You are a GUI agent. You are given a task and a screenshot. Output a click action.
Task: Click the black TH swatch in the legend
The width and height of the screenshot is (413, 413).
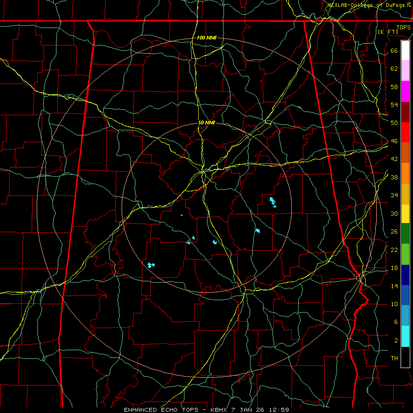pos(405,357)
